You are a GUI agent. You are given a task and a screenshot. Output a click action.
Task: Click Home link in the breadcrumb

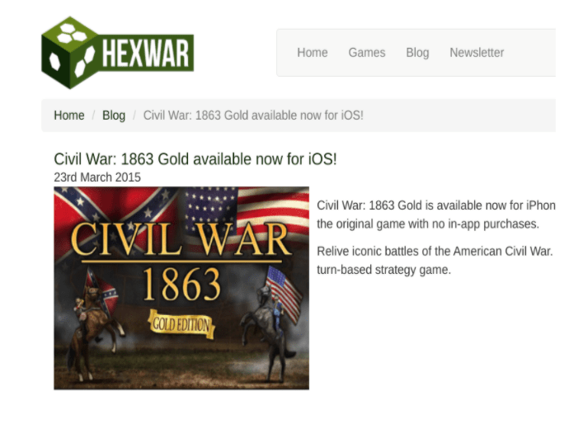click(x=69, y=115)
